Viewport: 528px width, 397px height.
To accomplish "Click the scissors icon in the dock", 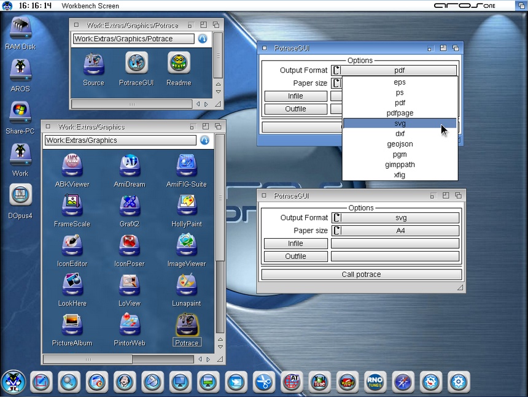I will [x=264, y=382].
